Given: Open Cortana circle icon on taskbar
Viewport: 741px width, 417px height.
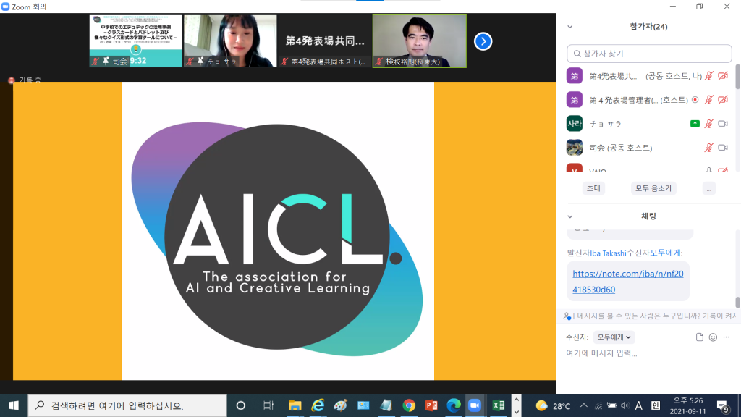Looking at the screenshot, I should point(240,405).
